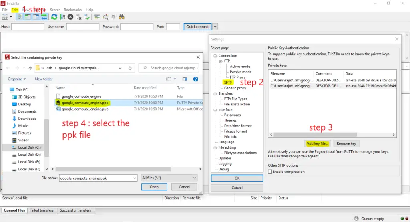
Task: Toggle transfer queue display icon
Action: point(44,17)
